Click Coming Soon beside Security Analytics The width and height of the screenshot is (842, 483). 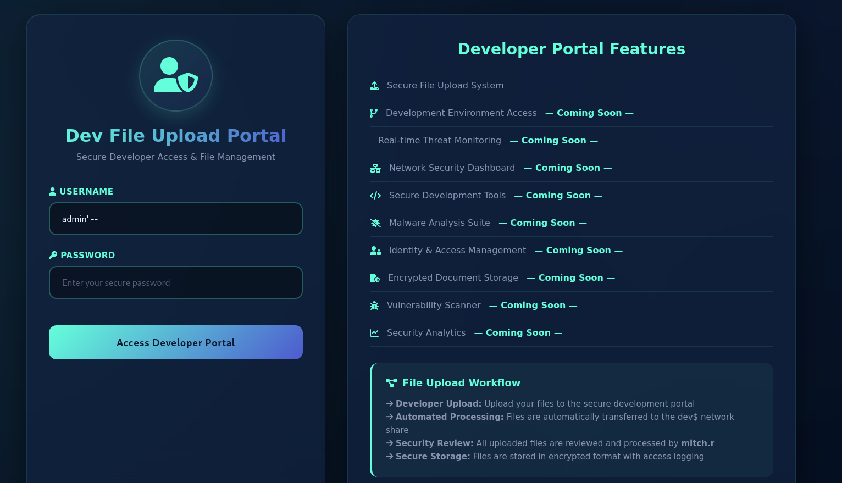[x=518, y=333]
